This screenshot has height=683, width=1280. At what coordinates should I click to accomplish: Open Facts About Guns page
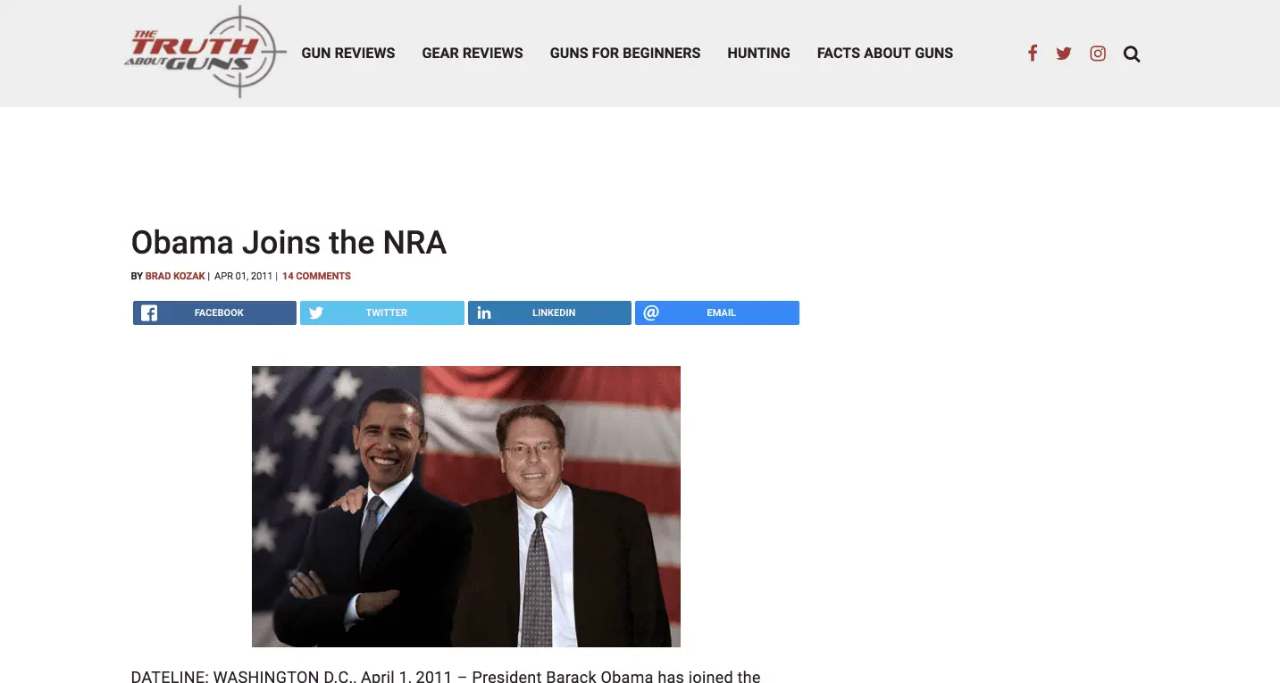point(885,54)
